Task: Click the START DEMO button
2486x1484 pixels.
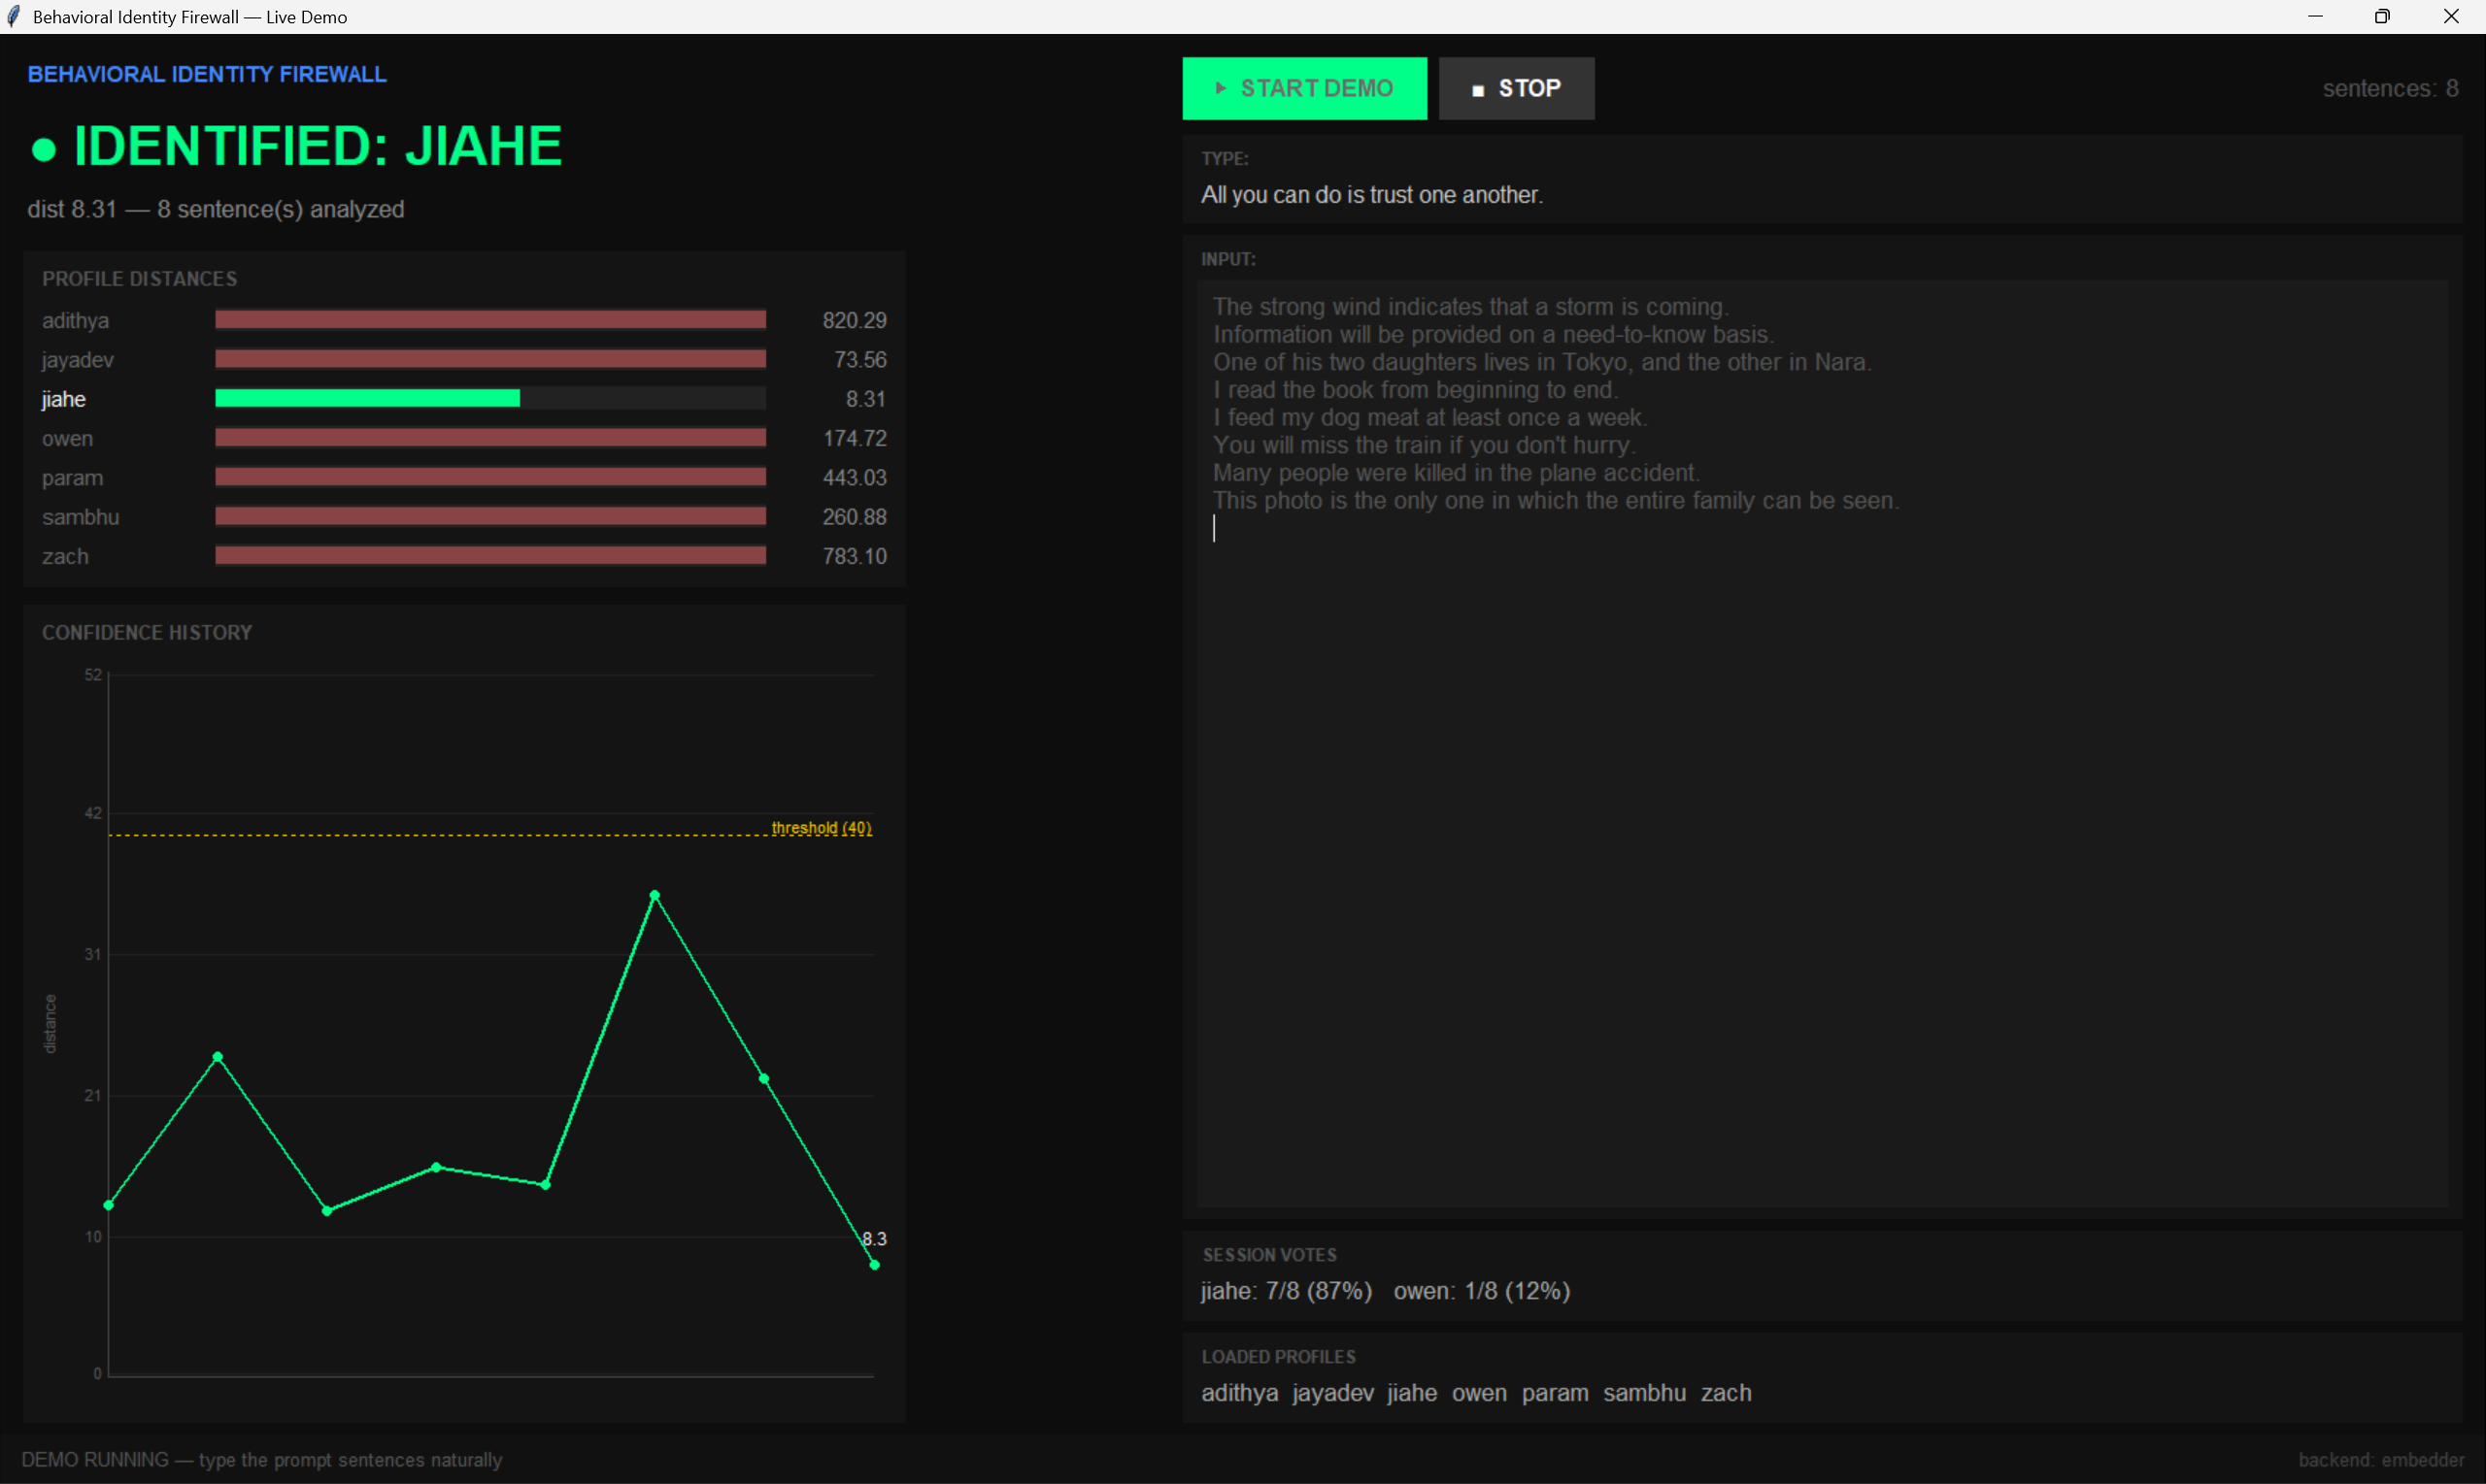Action: click(1303, 88)
